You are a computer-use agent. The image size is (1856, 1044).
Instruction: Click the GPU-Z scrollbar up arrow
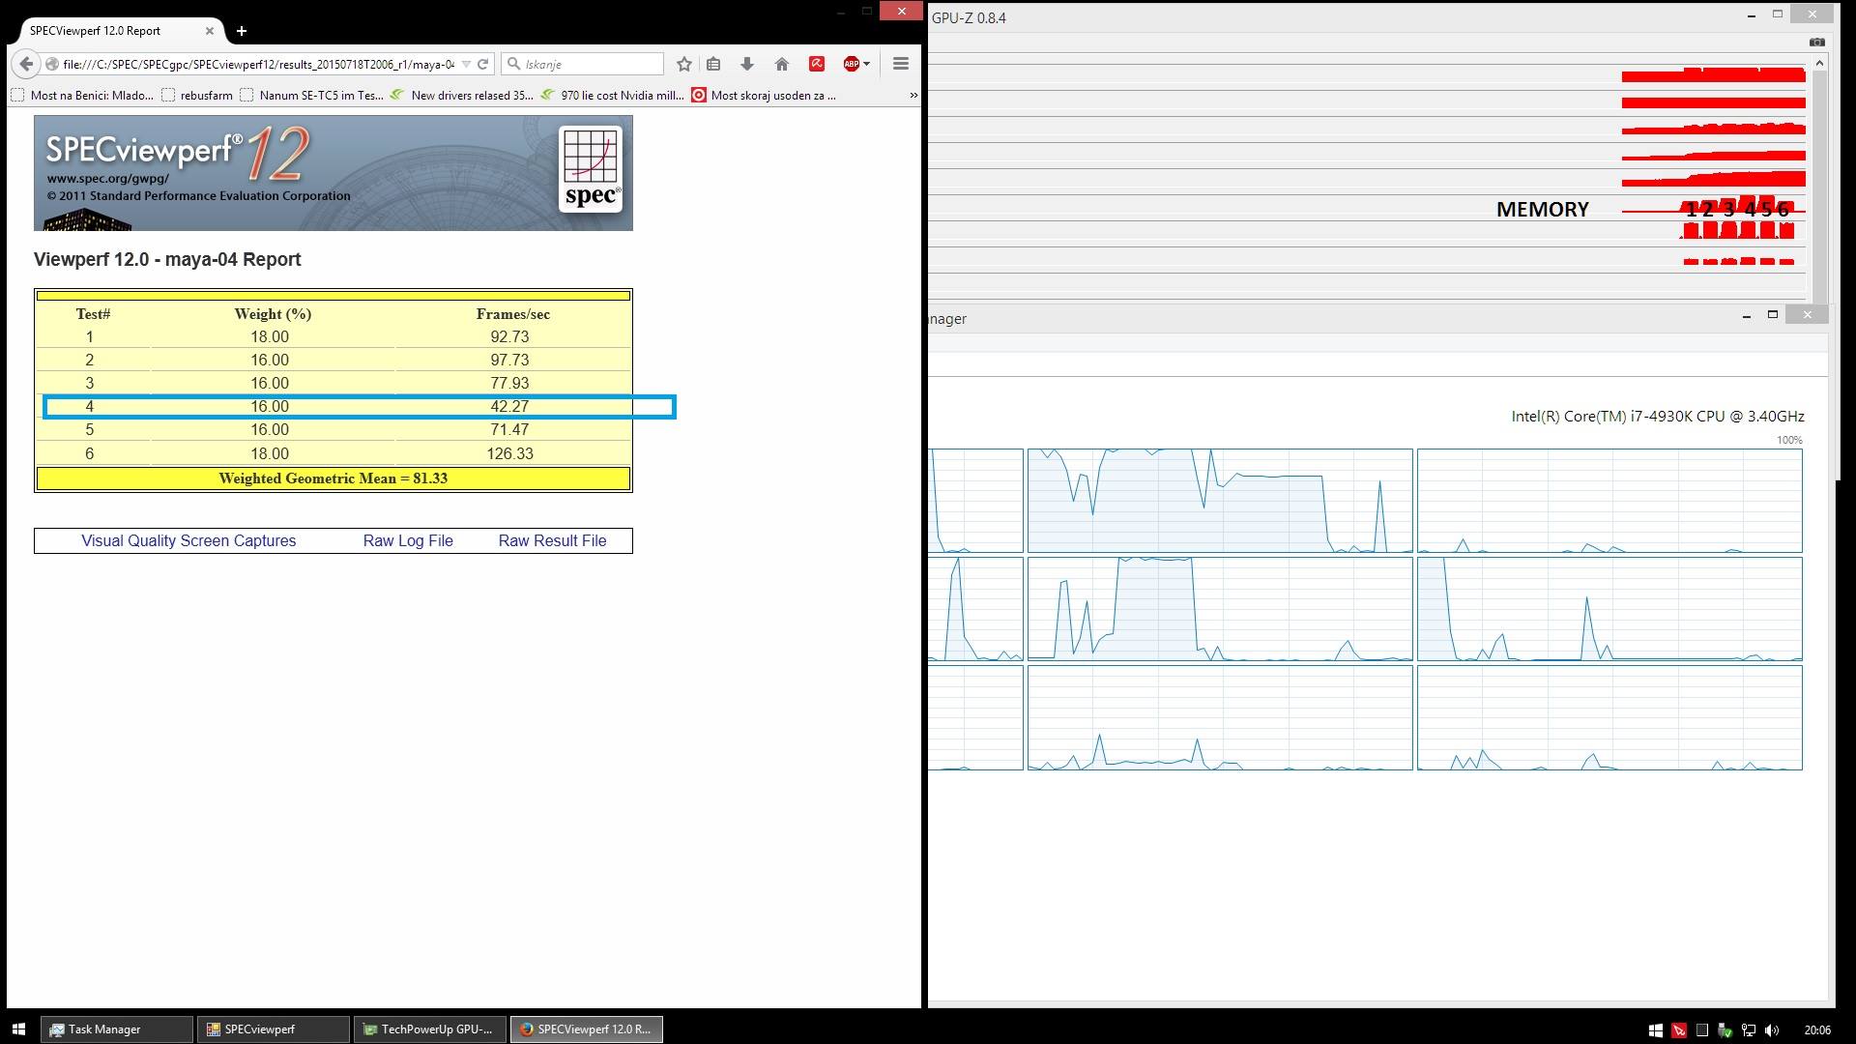(1819, 63)
